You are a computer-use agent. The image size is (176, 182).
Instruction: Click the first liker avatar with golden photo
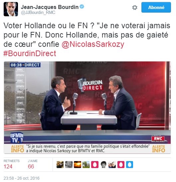pyautogui.click(x=60, y=165)
